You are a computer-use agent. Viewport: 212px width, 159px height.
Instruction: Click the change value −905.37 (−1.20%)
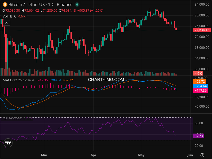[x=90, y=11]
